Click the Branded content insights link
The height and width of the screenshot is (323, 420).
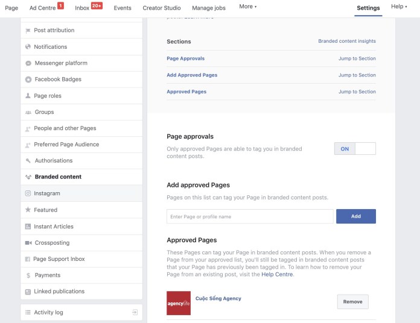pos(347,41)
